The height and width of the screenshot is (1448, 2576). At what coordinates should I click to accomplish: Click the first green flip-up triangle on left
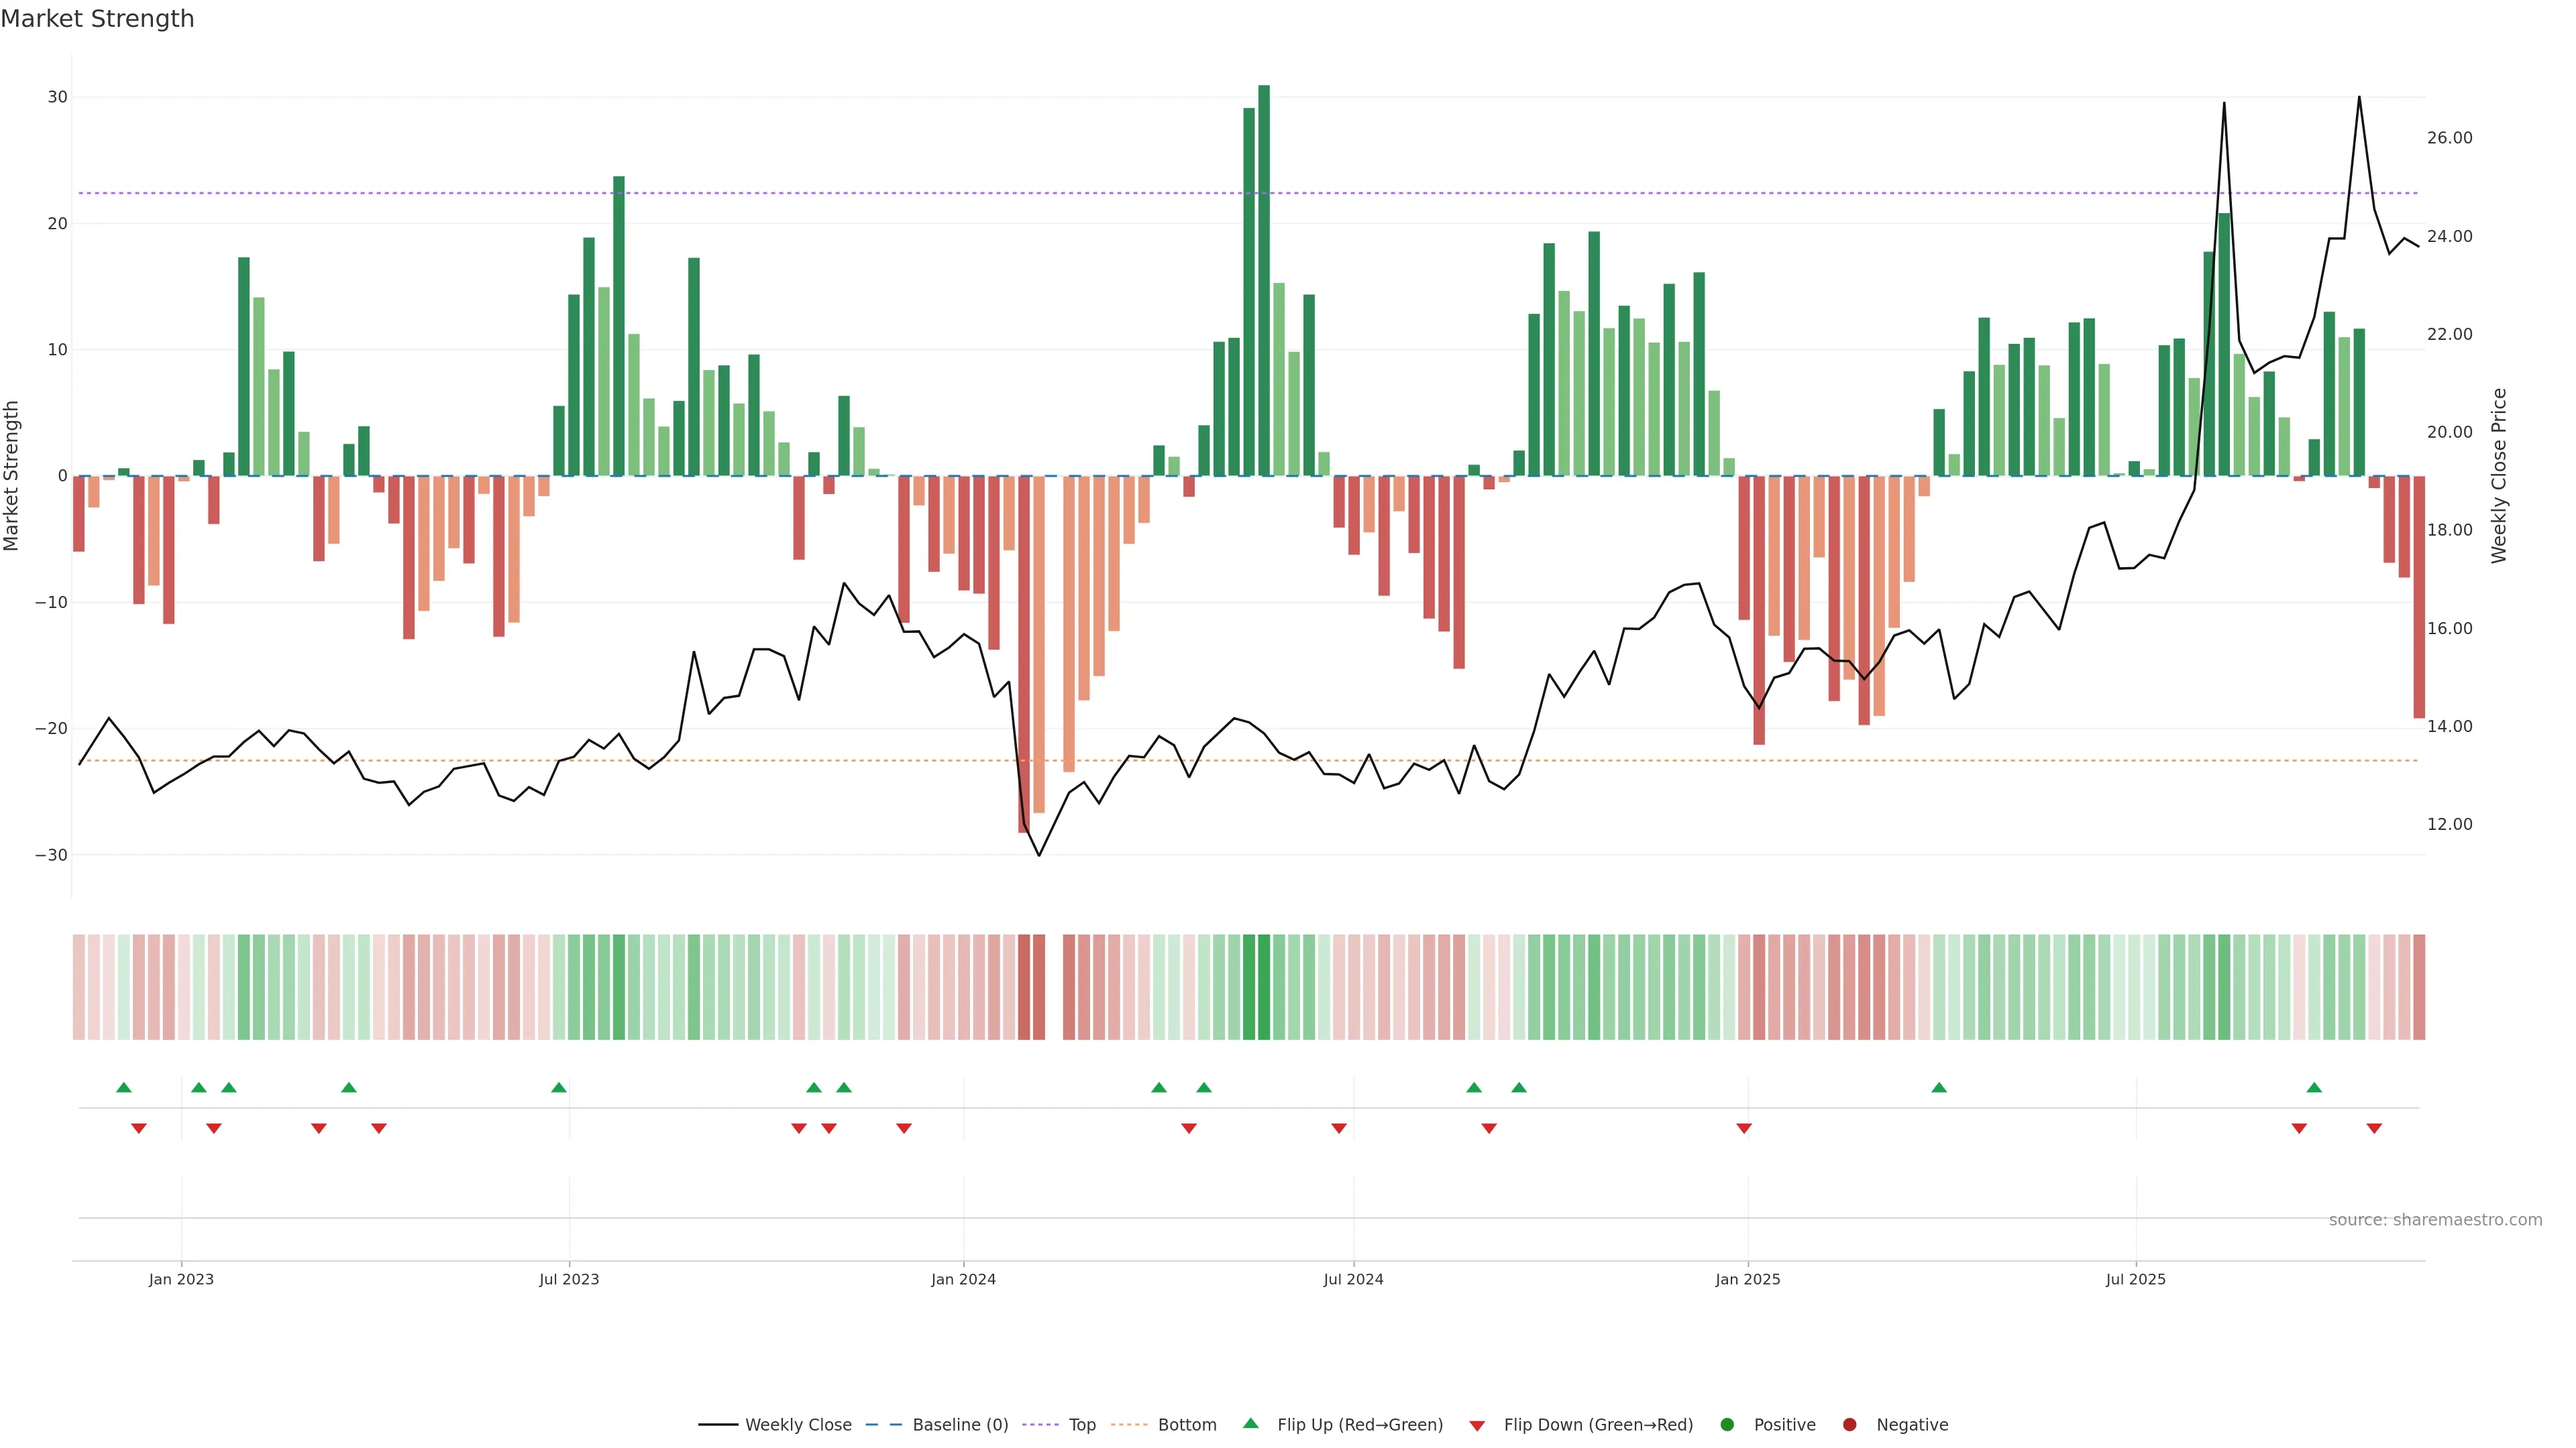pyautogui.click(x=124, y=1087)
